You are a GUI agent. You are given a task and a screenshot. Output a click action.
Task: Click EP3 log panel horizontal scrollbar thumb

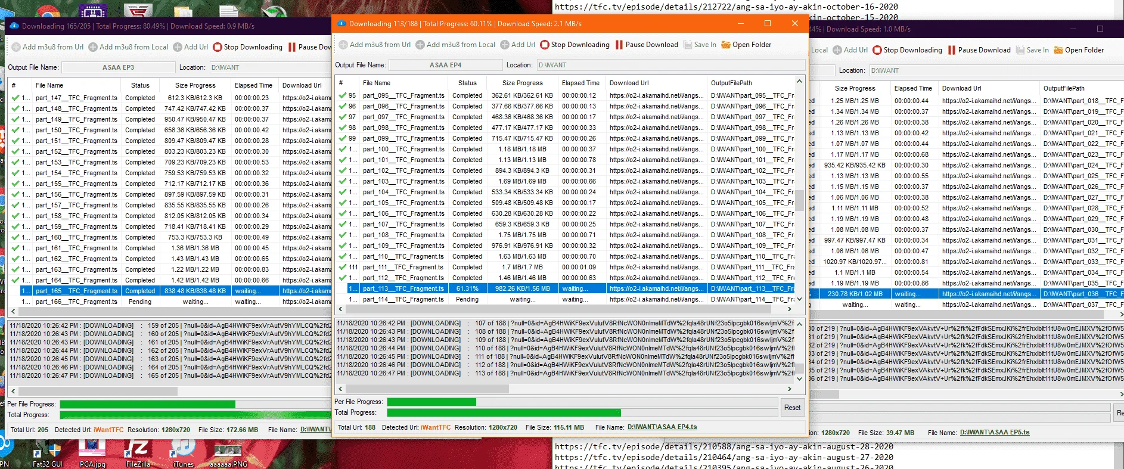98,391
